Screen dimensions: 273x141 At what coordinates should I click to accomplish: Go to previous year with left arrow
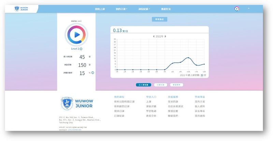tap(154, 36)
